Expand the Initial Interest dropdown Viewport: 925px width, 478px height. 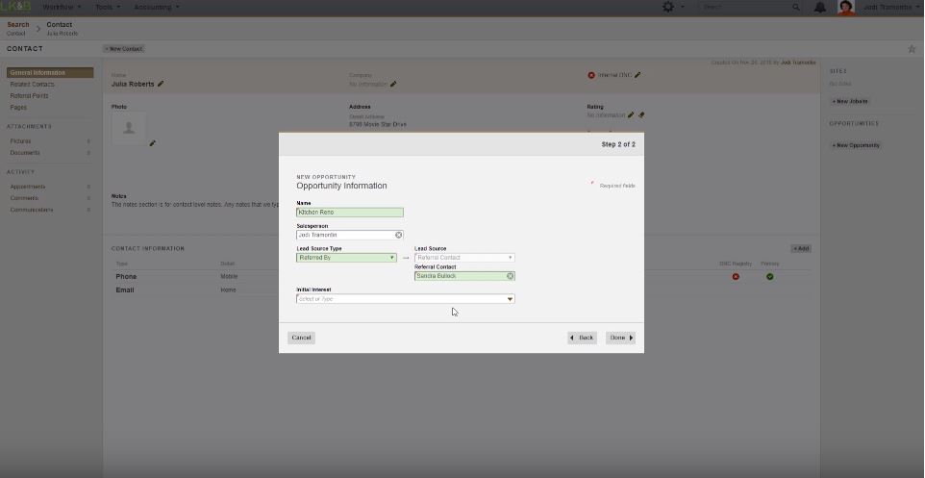[x=510, y=299]
